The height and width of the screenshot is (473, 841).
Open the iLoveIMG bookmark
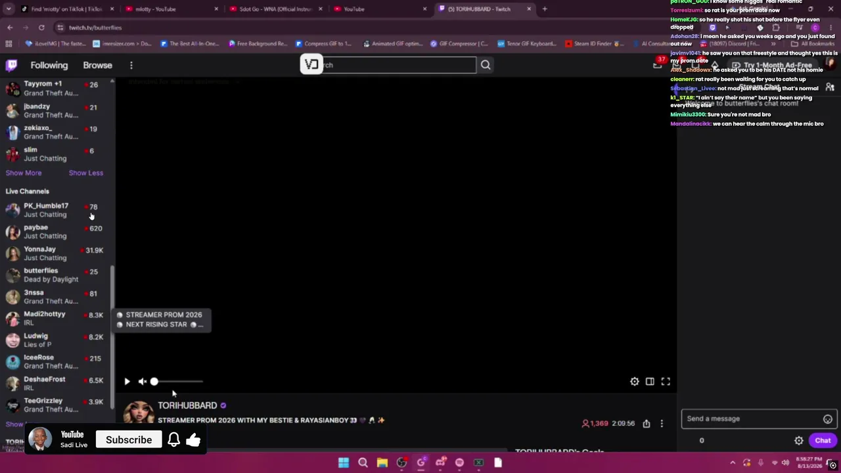click(56, 44)
